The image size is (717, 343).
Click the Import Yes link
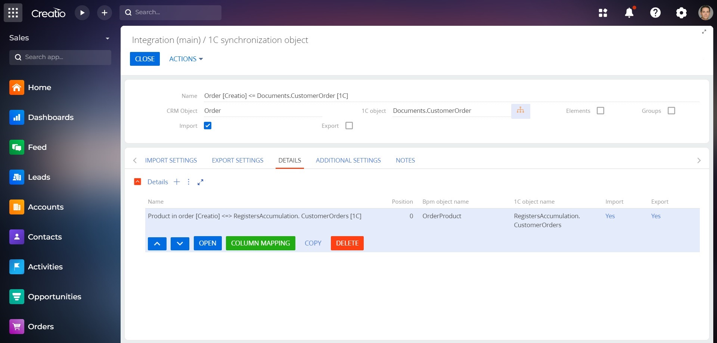pos(610,216)
